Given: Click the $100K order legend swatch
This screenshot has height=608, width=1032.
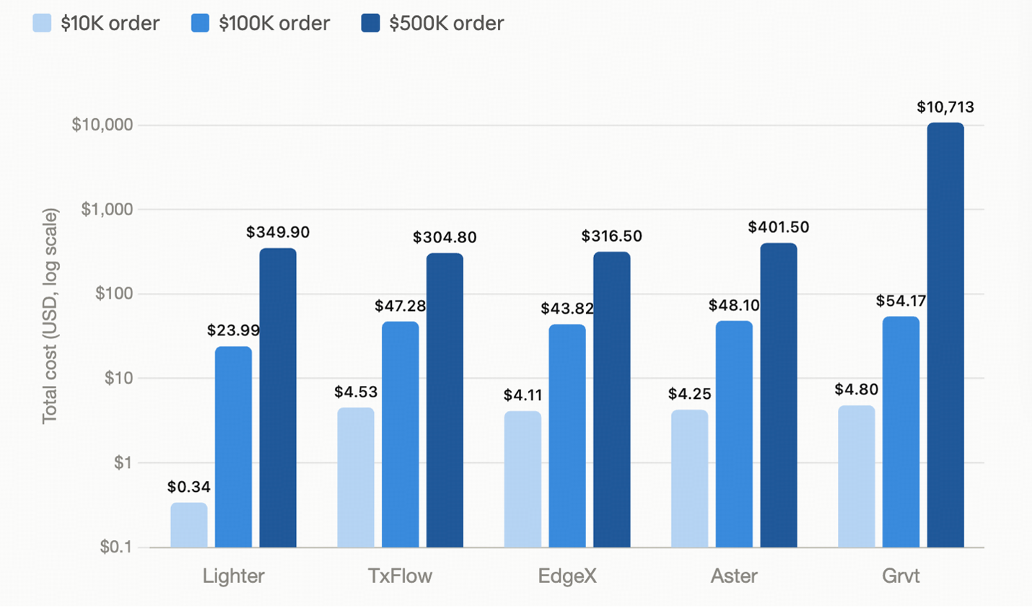Looking at the screenshot, I should (x=200, y=23).
